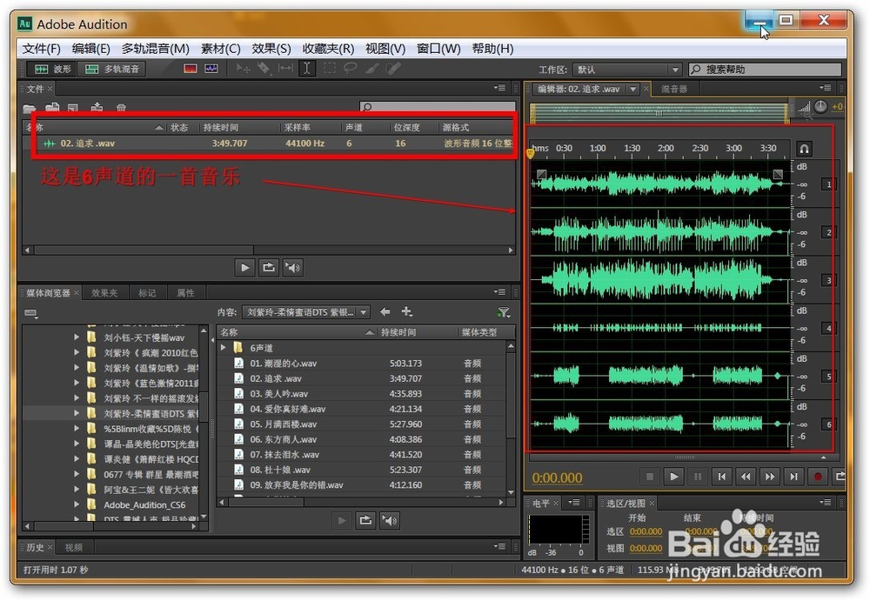Click the Play button in transport
Image resolution: width=870 pixels, height=601 pixels.
pos(673,476)
